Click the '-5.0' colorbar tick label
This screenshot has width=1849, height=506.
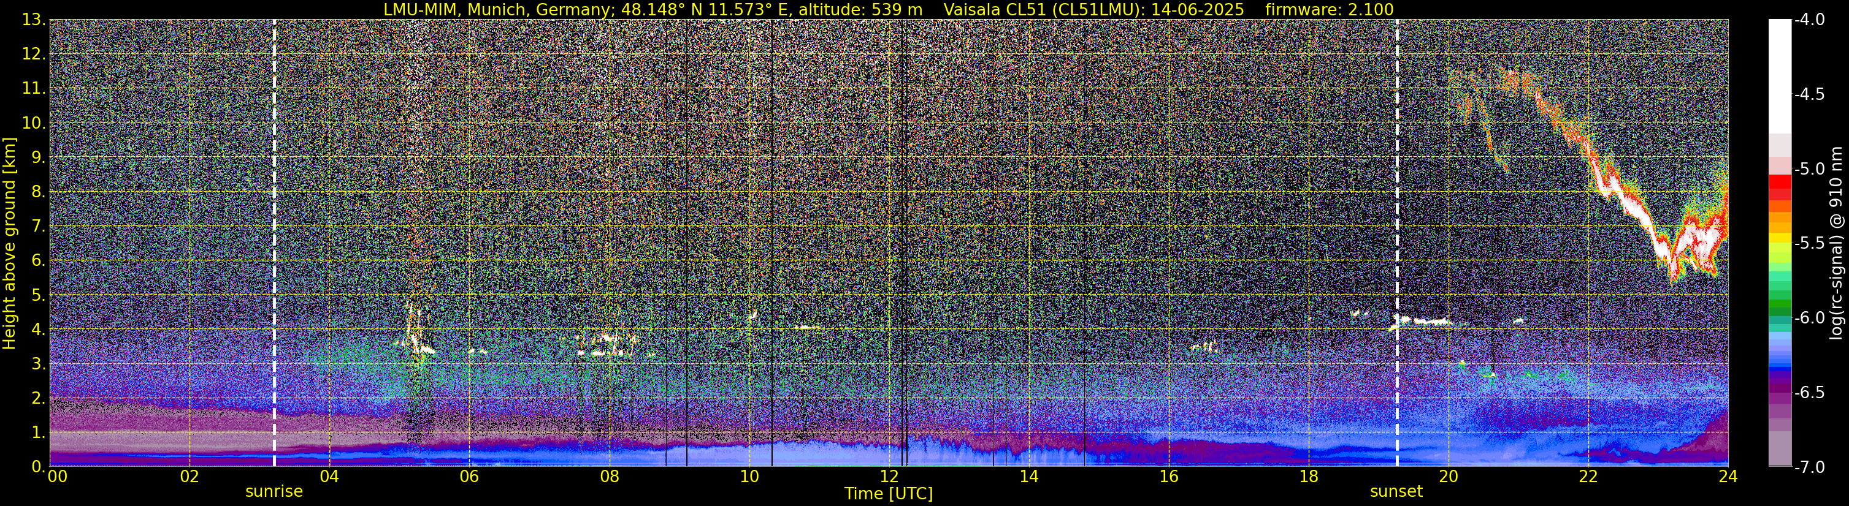pyautogui.click(x=1810, y=169)
